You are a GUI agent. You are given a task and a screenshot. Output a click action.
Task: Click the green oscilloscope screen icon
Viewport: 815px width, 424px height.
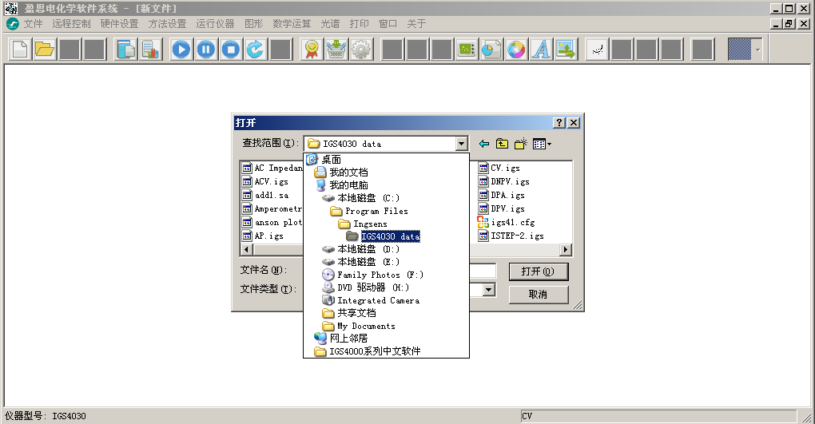pyautogui.click(x=467, y=50)
